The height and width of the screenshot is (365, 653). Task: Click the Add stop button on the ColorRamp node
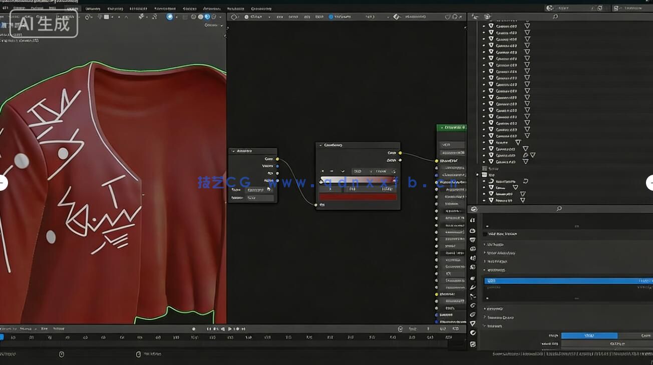(x=322, y=171)
